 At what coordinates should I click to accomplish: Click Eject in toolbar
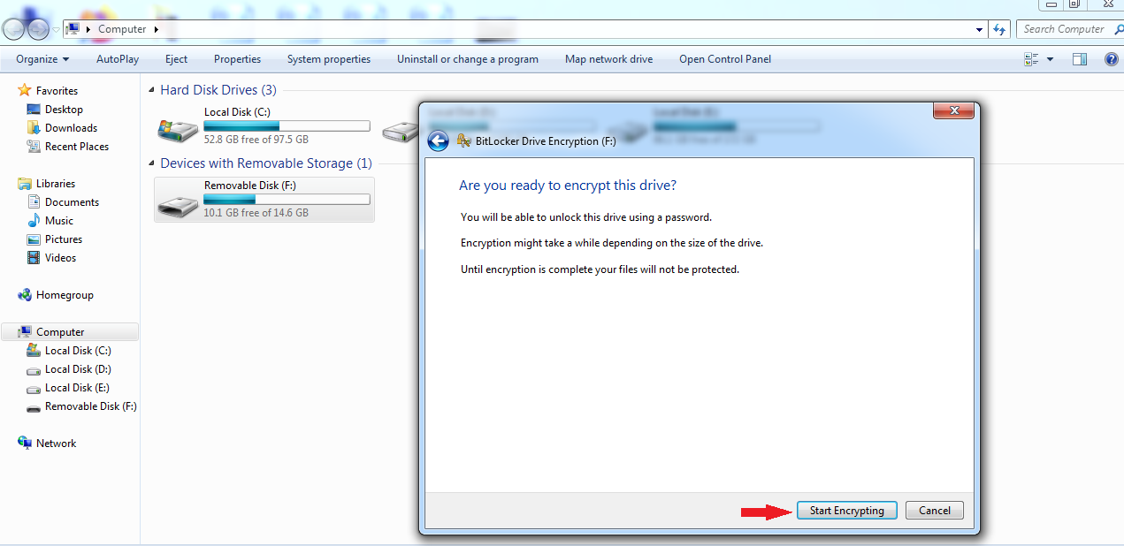tap(176, 59)
